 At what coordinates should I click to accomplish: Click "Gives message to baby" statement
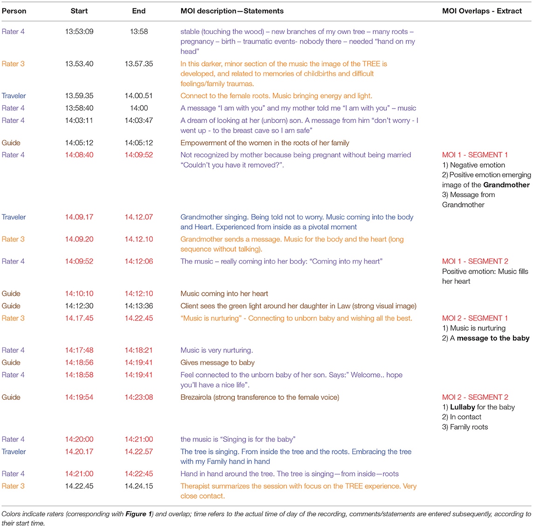(x=218, y=363)
